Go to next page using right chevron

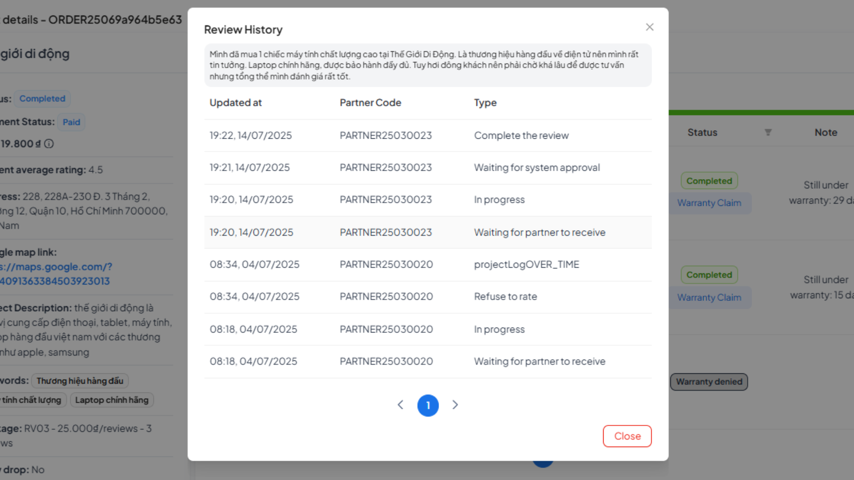455,405
